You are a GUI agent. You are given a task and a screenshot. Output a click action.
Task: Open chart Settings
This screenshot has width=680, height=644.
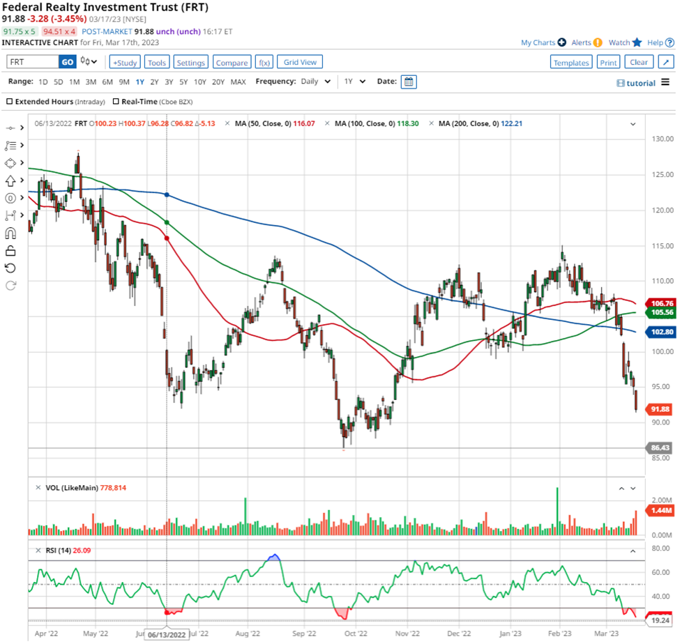tap(191, 63)
